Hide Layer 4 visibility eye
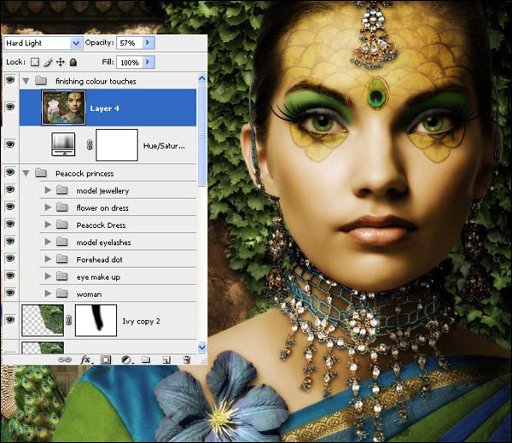Viewport: 512px width, 443px height. coord(10,108)
